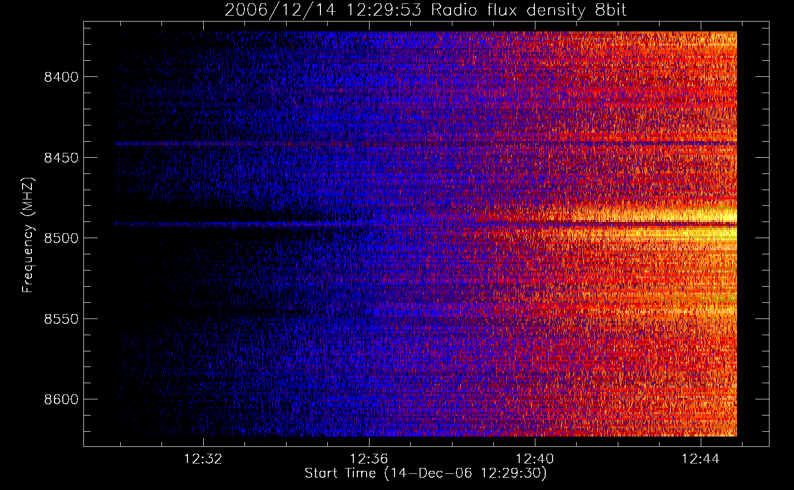
Task: Click the 8400 frequency tick label
Action: [61, 77]
